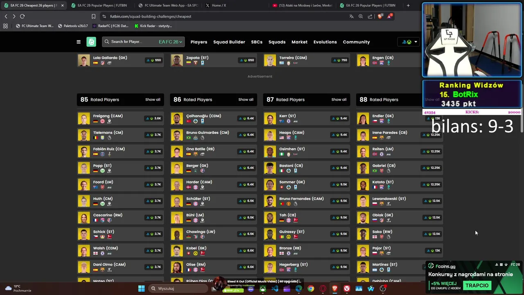The width and height of the screenshot is (524, 295).
Task: Open Brave browser taskbar icon
Action: click(335, 288)
